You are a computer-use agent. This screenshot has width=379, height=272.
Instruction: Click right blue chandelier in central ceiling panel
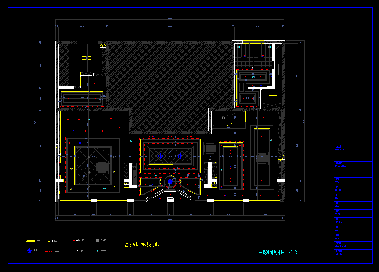(x=180, y=156)
